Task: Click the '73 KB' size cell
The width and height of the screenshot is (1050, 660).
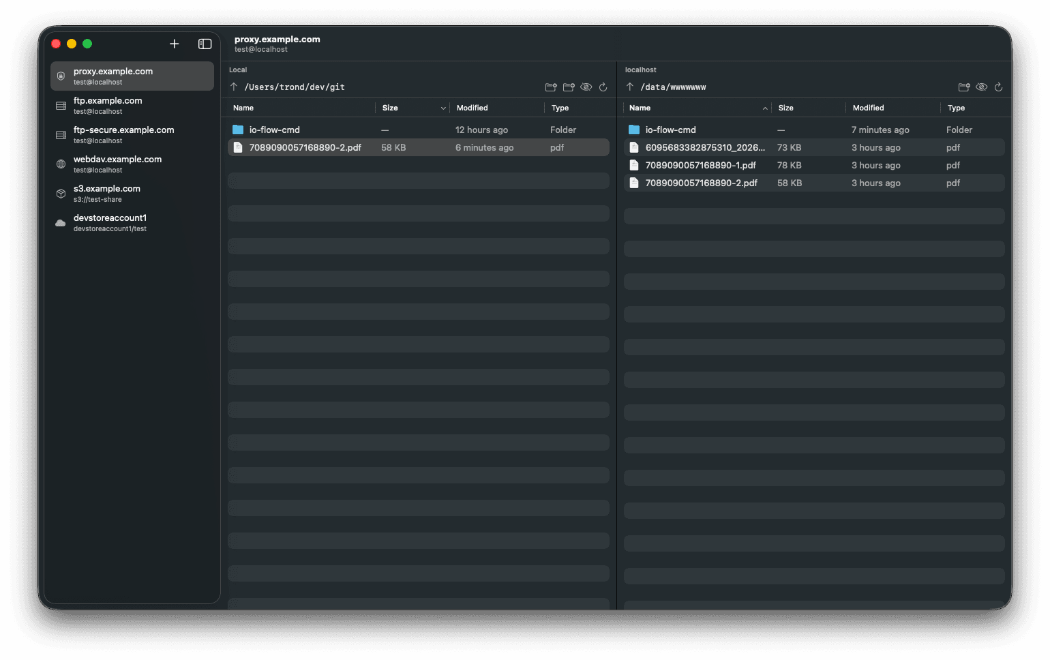Action: (x=790, y=147)
